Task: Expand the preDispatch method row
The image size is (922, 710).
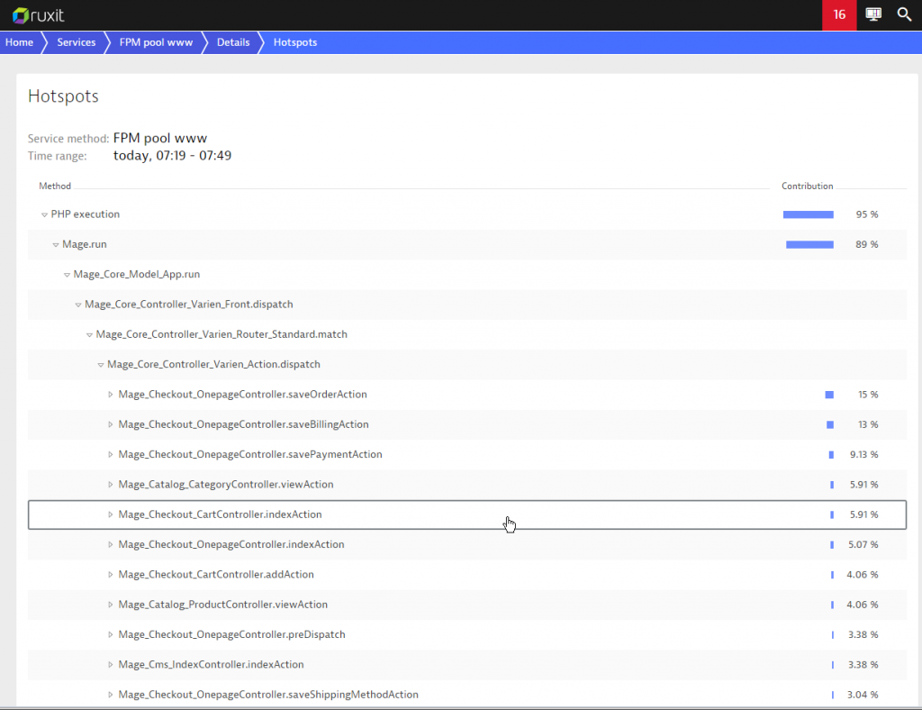Action: (110, 634)
